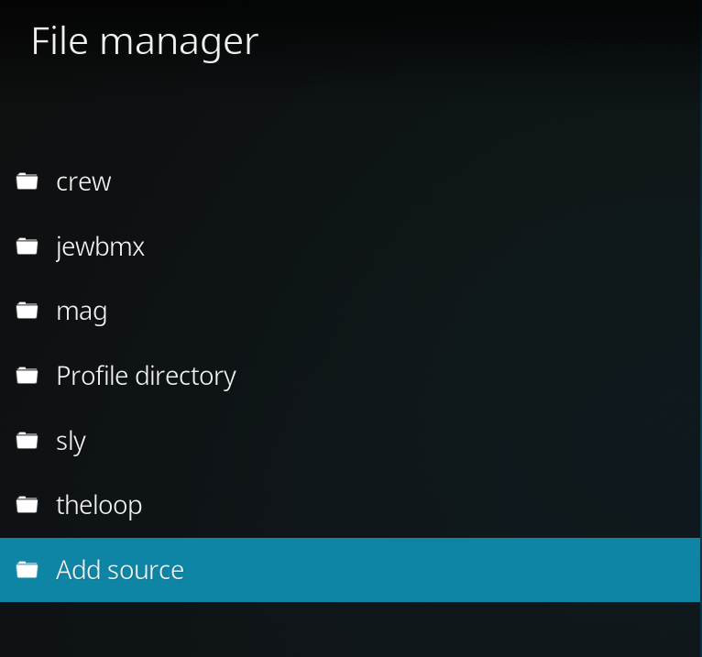
Task: Click the folder icon next to jewbmx
Action: click(27, 246)
